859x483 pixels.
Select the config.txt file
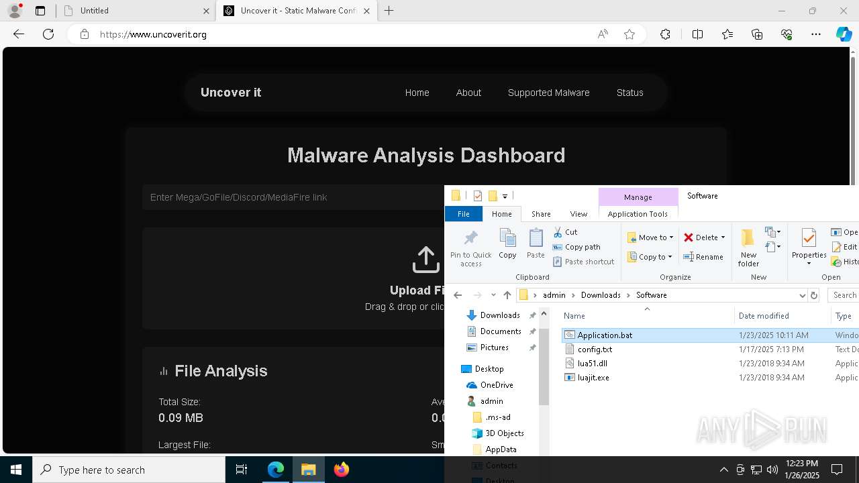595,350
